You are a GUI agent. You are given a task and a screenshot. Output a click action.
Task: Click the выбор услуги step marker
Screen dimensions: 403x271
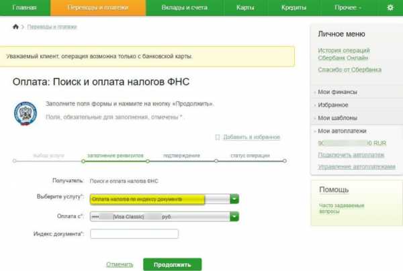[15, 161]
